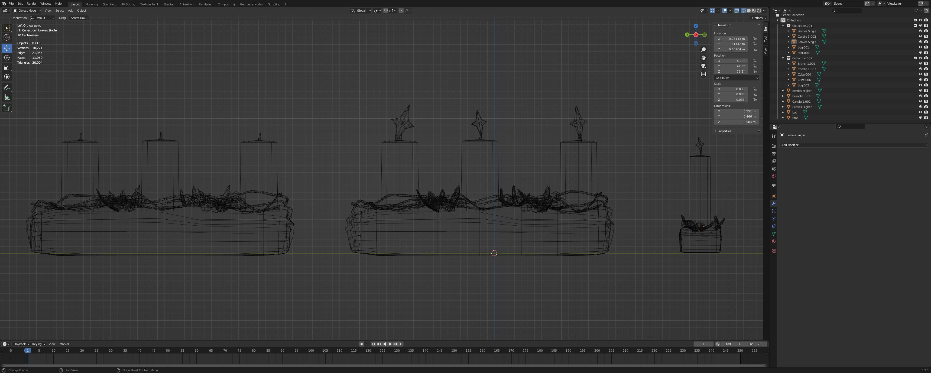Open the Render menu
Screen dimensions: 931x373
pos(31,4)
